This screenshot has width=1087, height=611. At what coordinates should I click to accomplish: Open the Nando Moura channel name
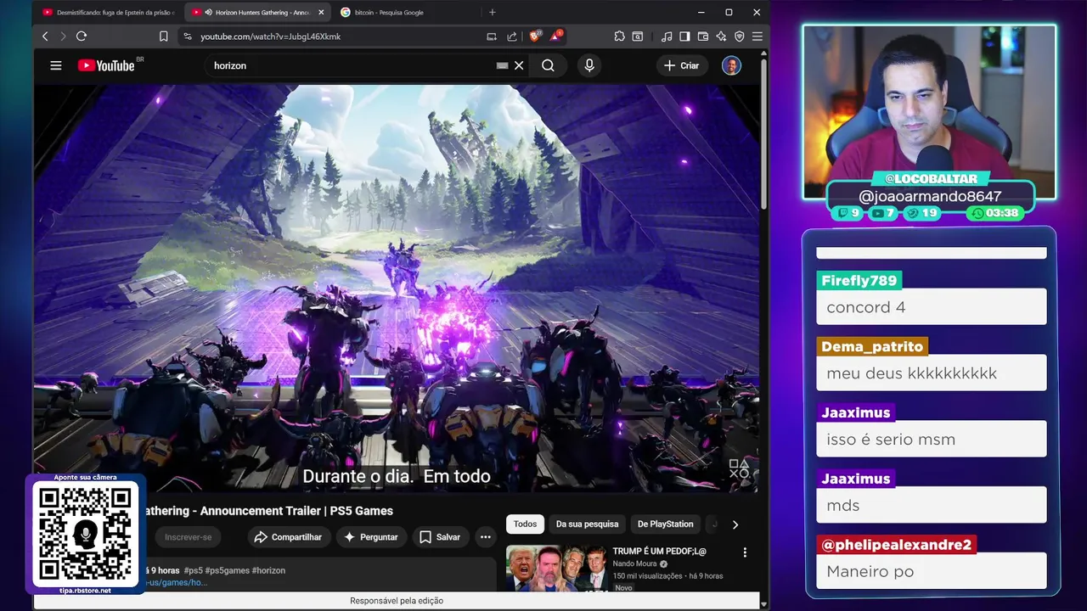634,564
